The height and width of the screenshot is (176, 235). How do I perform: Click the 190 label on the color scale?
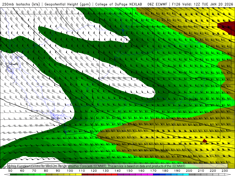coord(177,171)
